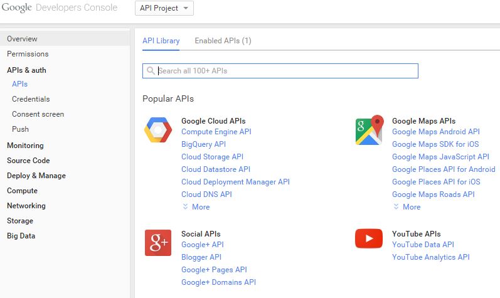Expand the Big Data sidebar section
Image resolution: width=500 pixels, height=298 pixels.
point(21,236)
